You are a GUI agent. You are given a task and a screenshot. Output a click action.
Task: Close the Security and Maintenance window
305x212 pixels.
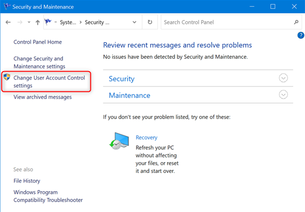(x=294, y=7)
